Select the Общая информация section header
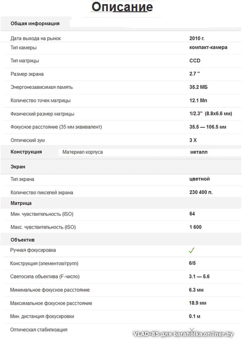This screenshot has width=243, height=344. (35, 24)
